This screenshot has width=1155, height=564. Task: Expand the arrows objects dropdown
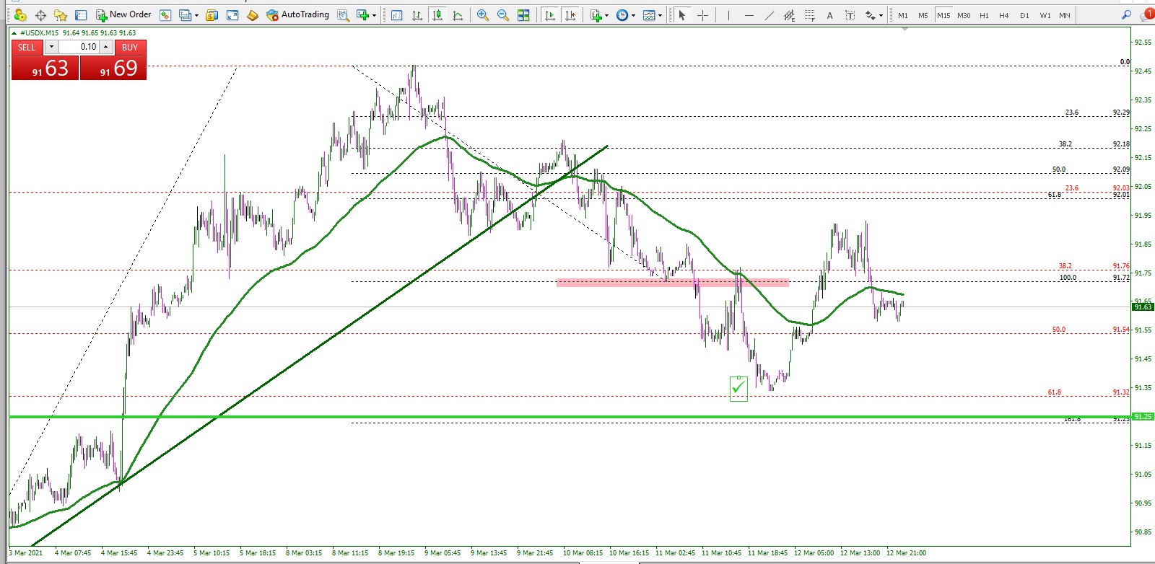[881, 15]
